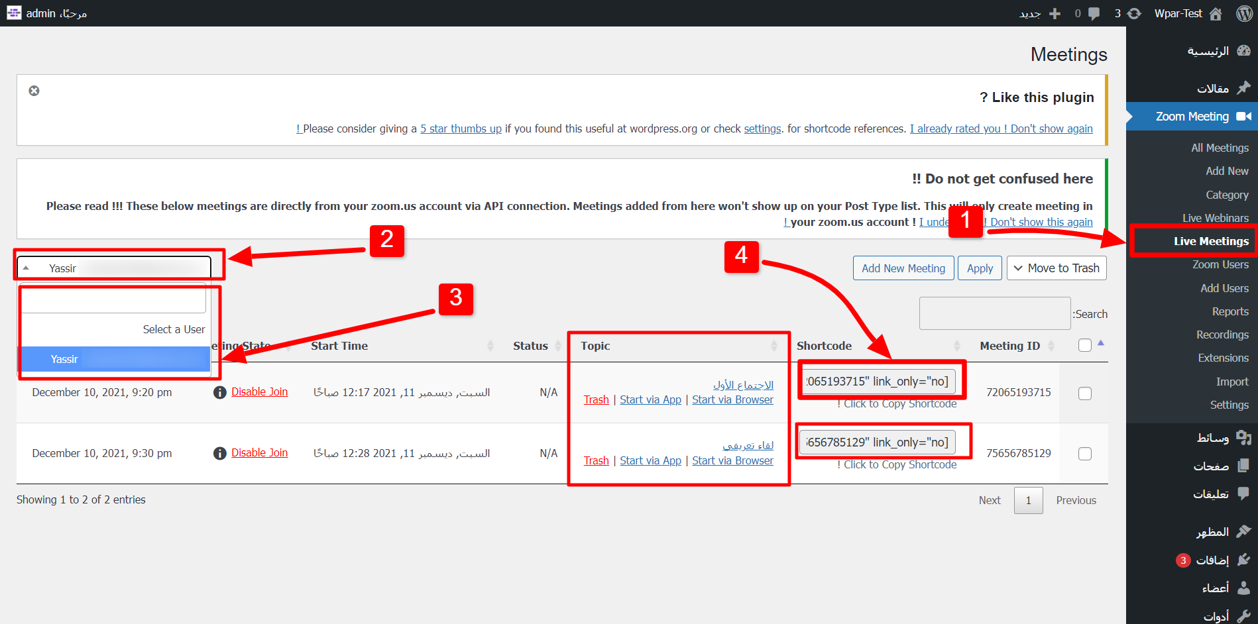
Task: Click the user dropdown search box
Action: 113,299
